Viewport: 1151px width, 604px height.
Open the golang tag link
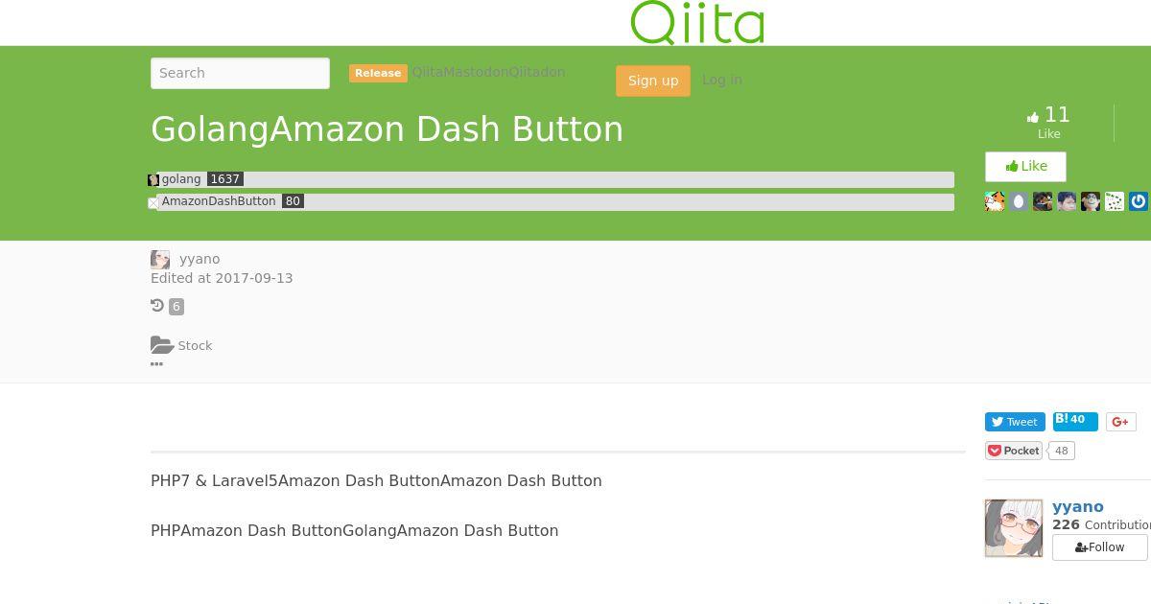point(181,179)
